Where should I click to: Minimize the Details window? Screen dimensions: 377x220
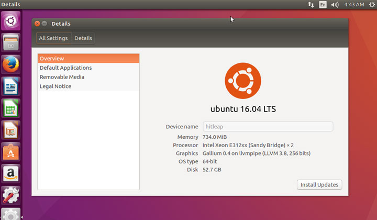pos(44,24)
